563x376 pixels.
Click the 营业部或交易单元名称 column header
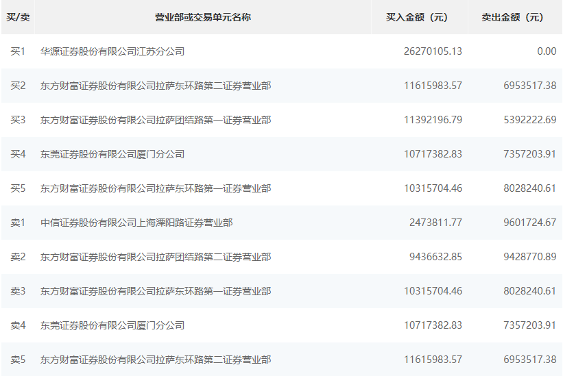click(x=203, y=17)
